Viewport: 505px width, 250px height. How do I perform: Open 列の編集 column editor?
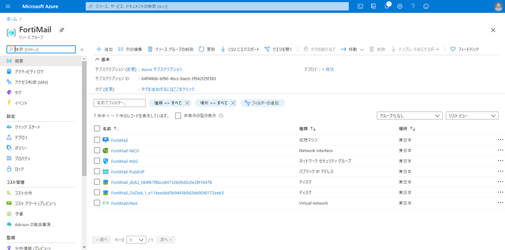[x=130, y=49]
